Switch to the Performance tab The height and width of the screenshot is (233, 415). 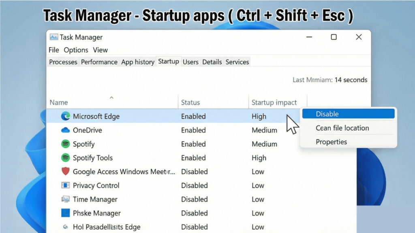point(99,62)
